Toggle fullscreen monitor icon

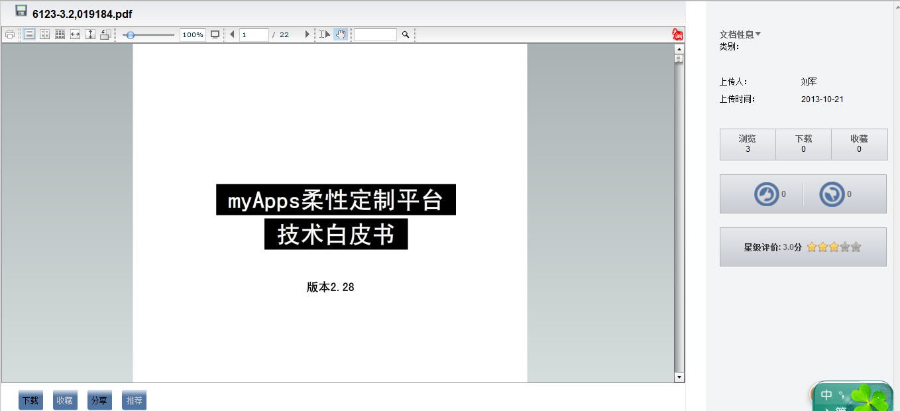pyautogui.click(x=215, y=34)
